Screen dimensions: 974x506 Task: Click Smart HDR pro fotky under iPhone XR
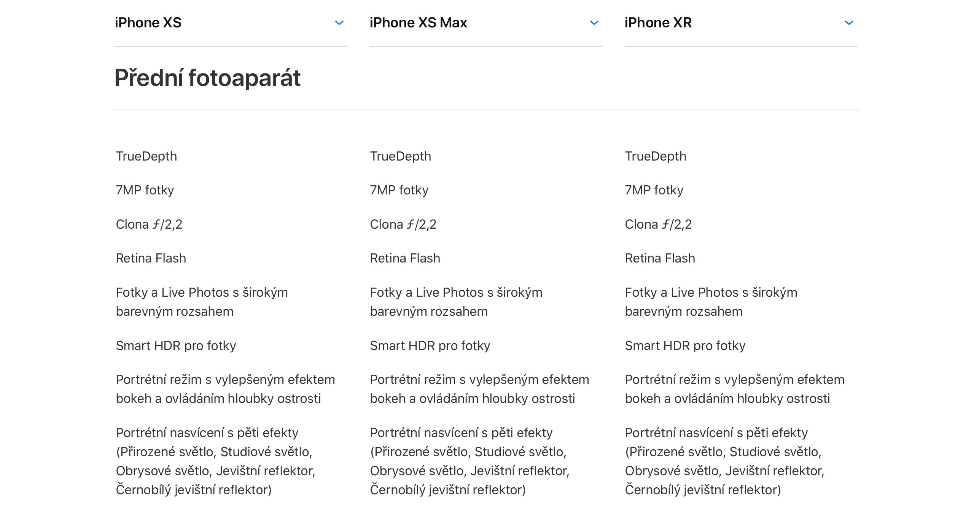pyautogui.click(x=685, y=346)
